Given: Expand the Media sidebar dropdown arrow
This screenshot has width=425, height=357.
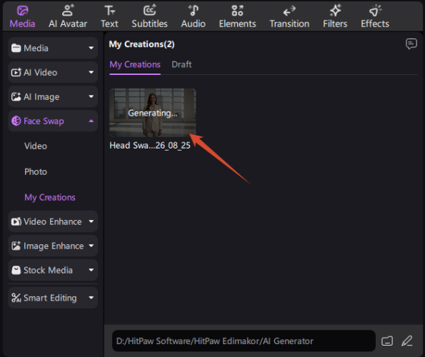Looking at the screenshot, I should click(91, 49).
